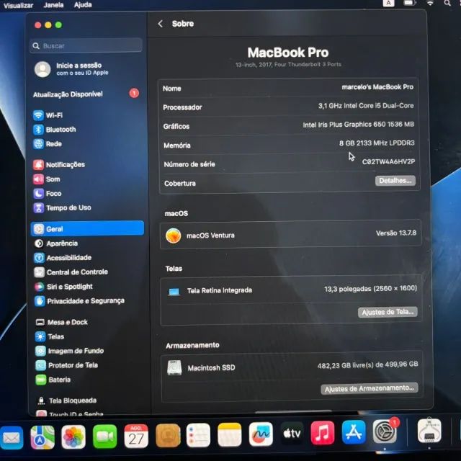The height and width of the screenshot is (461, 461).
Task: Open the Visualizar menu
Action: click(x=18, y=5)
